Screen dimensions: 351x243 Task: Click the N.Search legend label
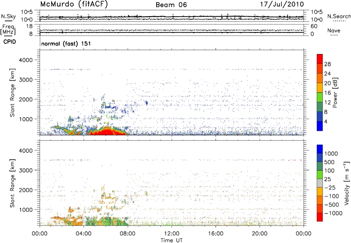339,16
